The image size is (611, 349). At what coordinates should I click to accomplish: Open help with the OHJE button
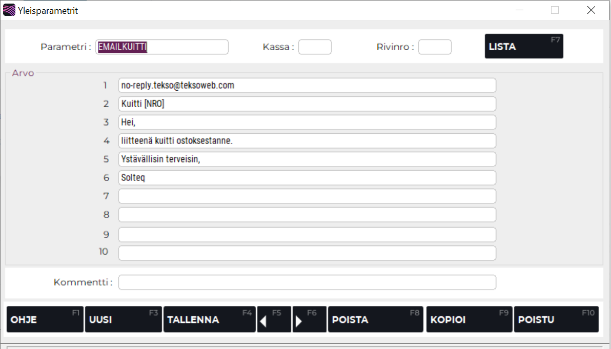pos(45,319)
